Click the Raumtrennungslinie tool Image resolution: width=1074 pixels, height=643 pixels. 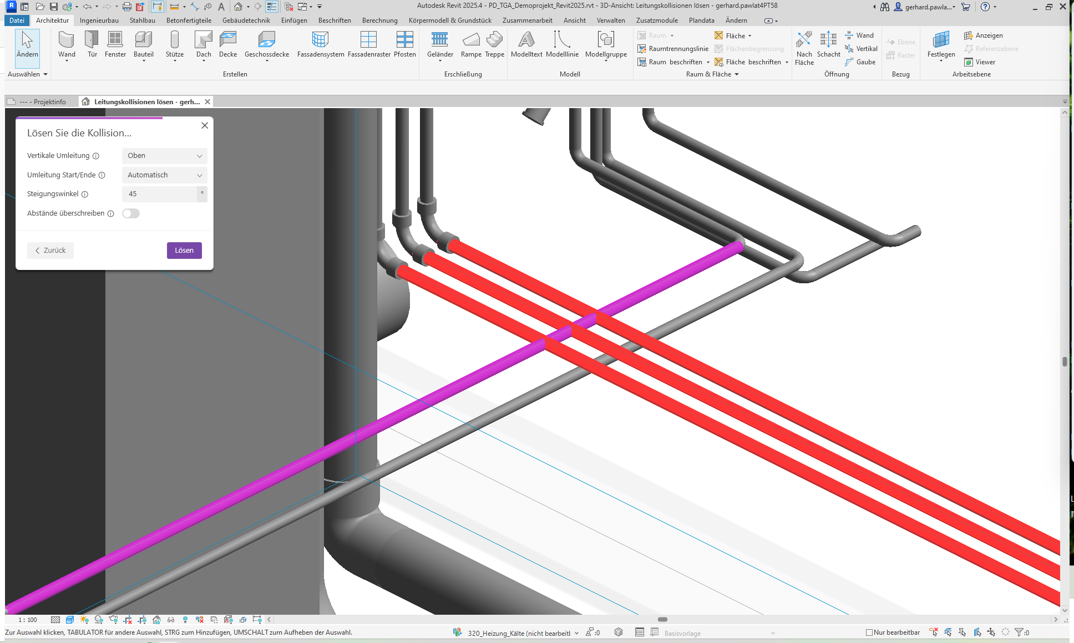[673, 49]
